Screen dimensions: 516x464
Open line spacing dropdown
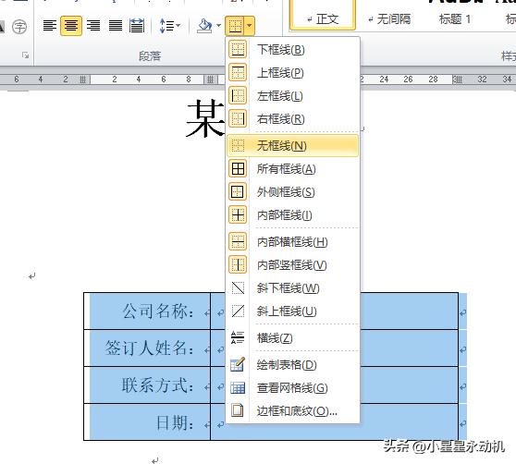169,26
